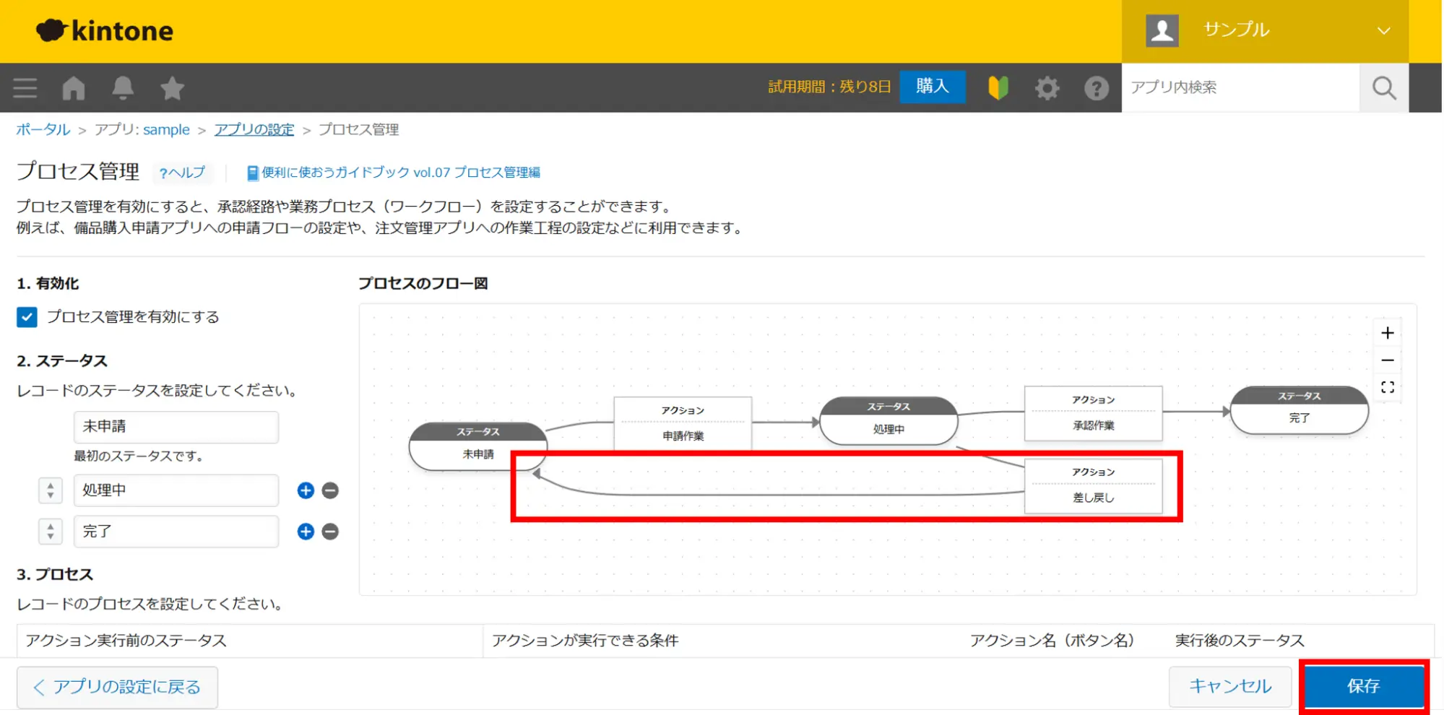Go to the home portal icon
This screenshot has width=1444, height=715.
[74, 88]
